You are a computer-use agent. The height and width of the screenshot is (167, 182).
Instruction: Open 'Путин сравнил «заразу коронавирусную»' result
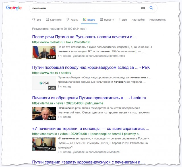pos(88,162)
